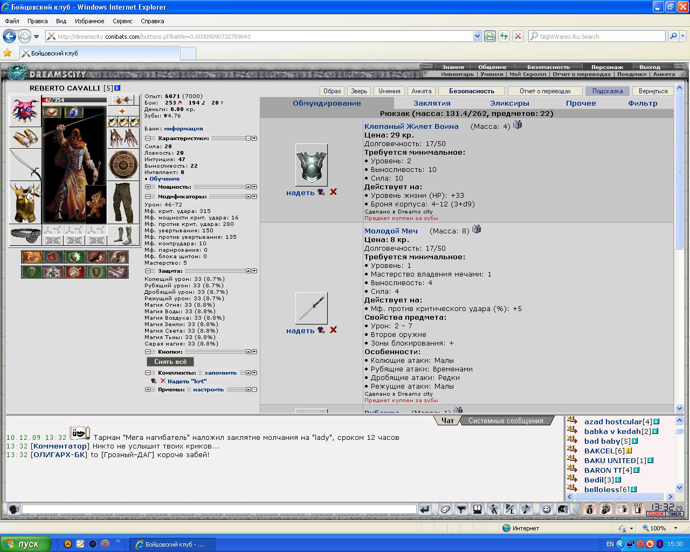
Task: Click the Снять всё button
Action: pyautogui.click(x=170, y=362)
